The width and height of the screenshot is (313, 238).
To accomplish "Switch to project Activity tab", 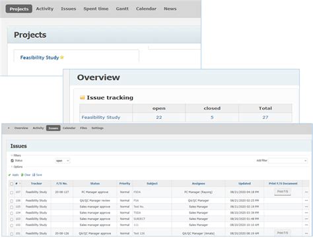I will (38, 128).
